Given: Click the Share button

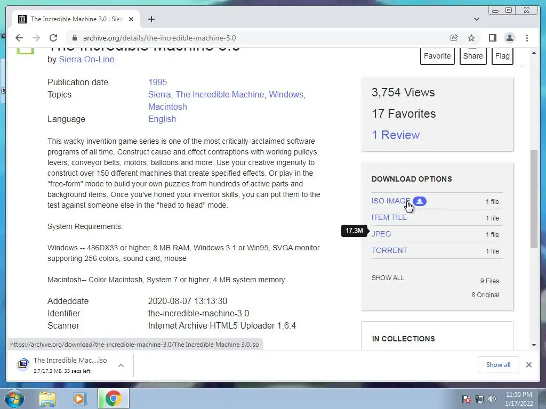Looking at the screenshot, I should click(473, 55).
